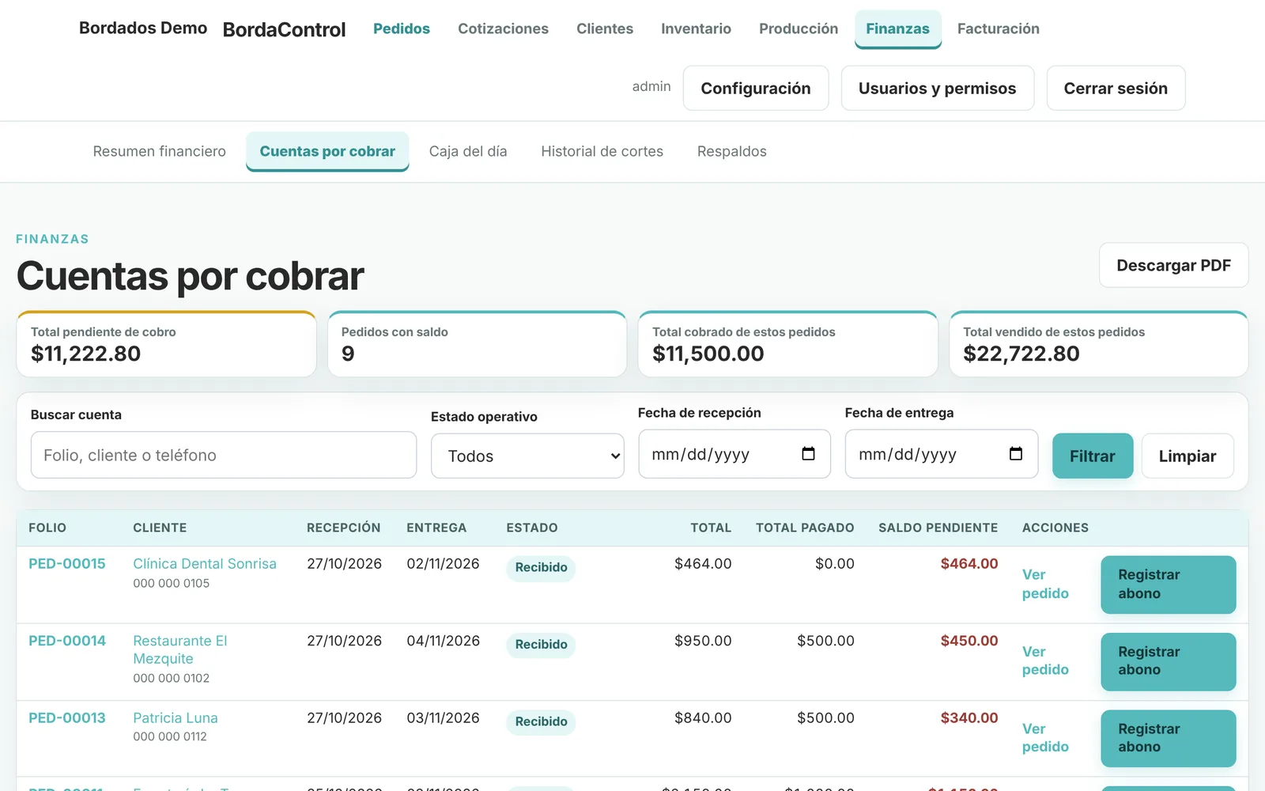The image size is (1265, 791).
Task: Open the Pedidos menu
Action: (402, 28)
